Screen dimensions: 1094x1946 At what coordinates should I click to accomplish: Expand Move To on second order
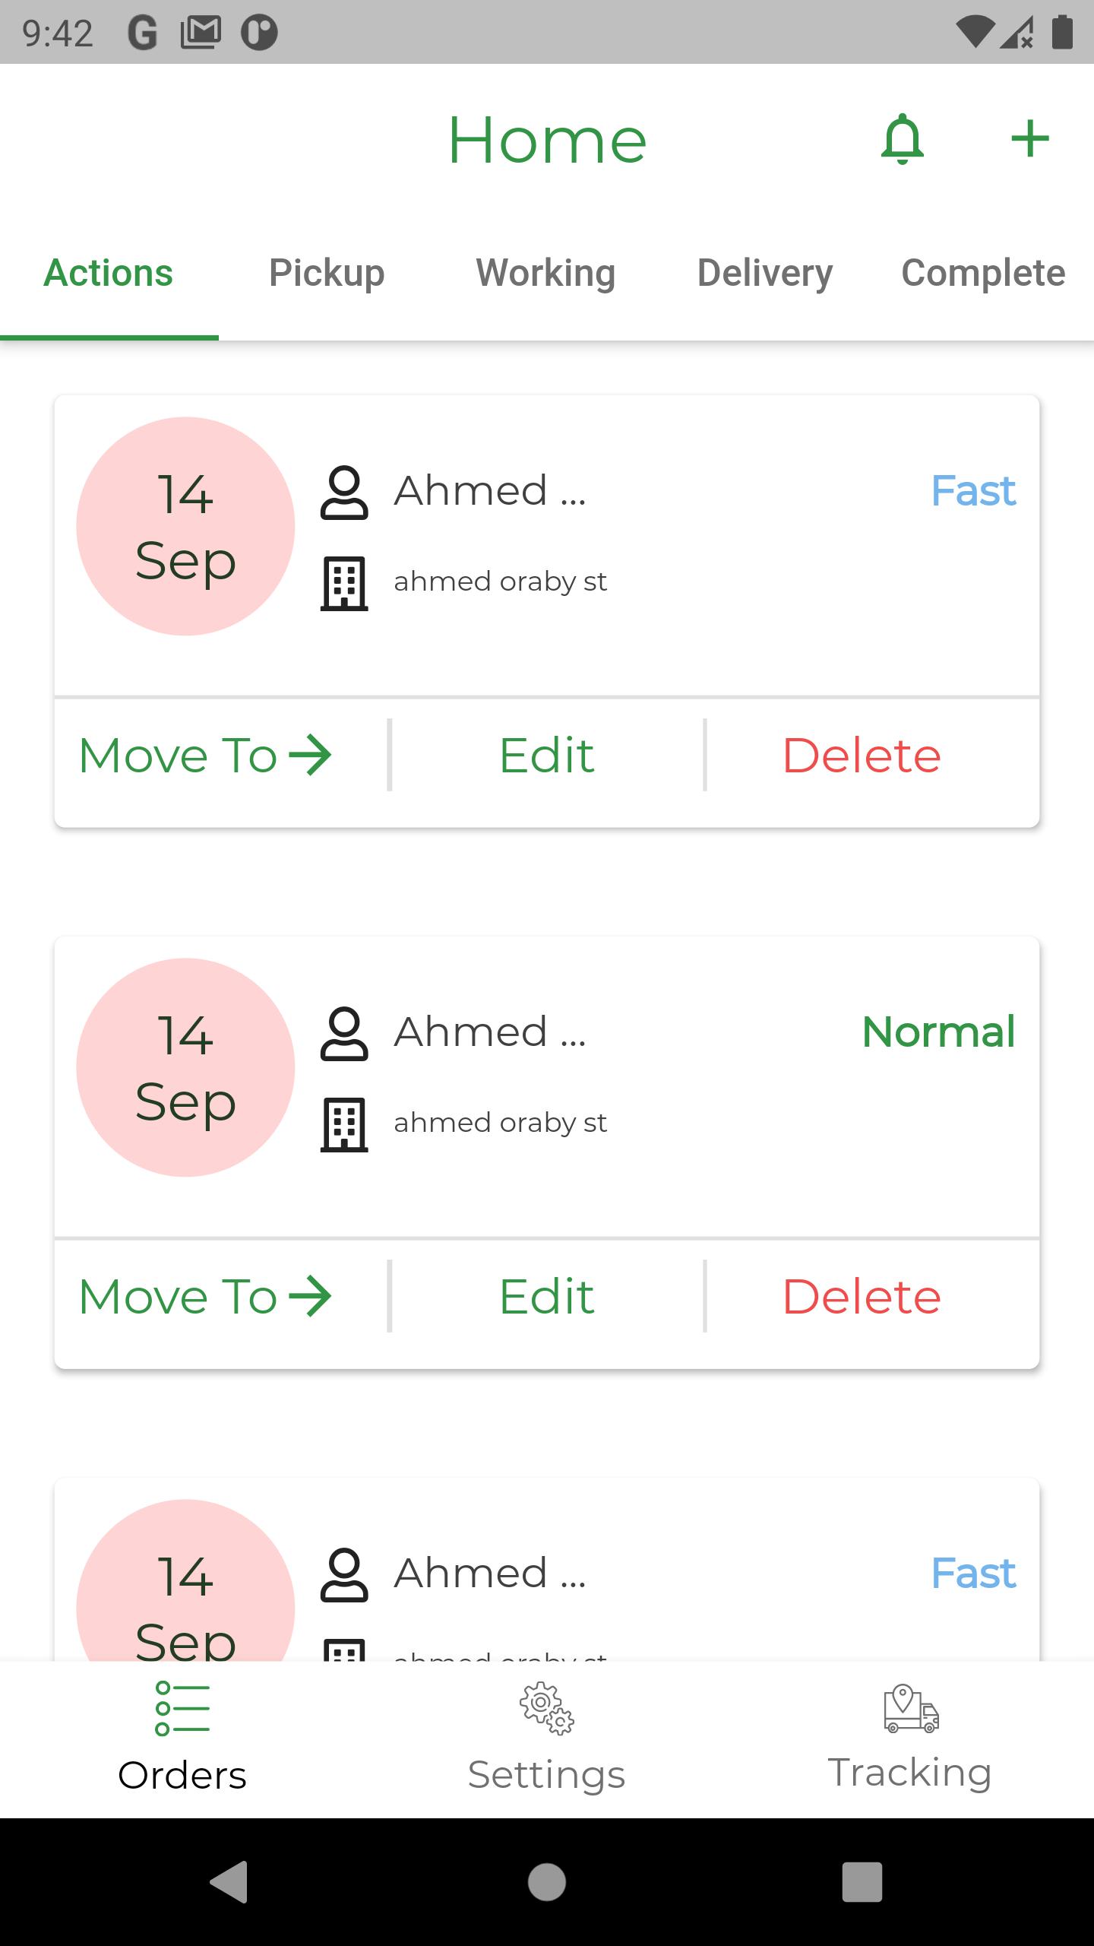(206, 1297)
